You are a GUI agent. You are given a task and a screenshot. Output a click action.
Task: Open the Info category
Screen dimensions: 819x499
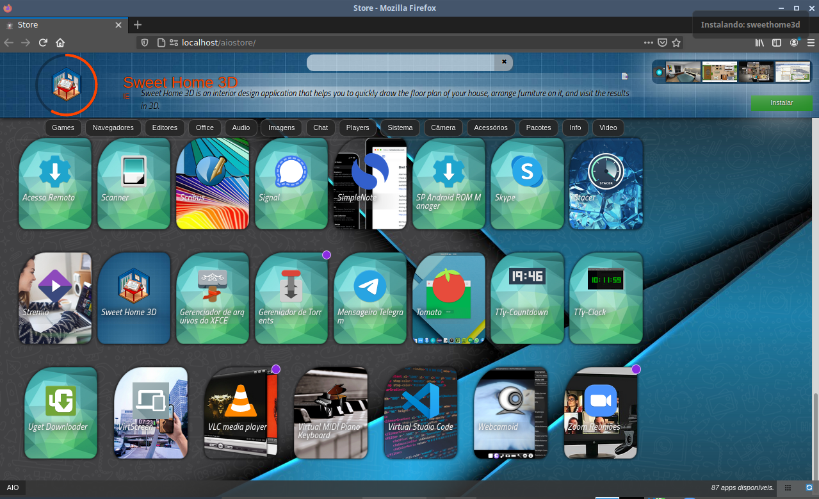coord(576,127)
